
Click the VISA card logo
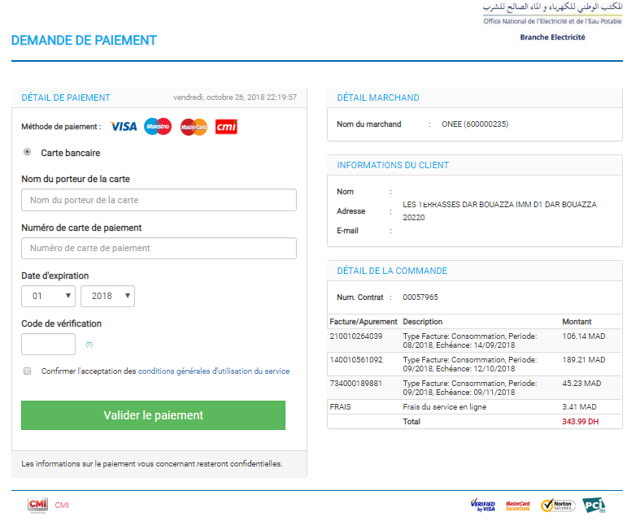pos(124,127)
